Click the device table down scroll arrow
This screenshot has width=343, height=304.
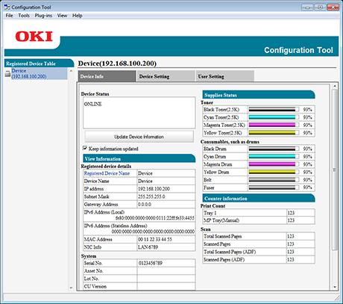tap(71, 288)
